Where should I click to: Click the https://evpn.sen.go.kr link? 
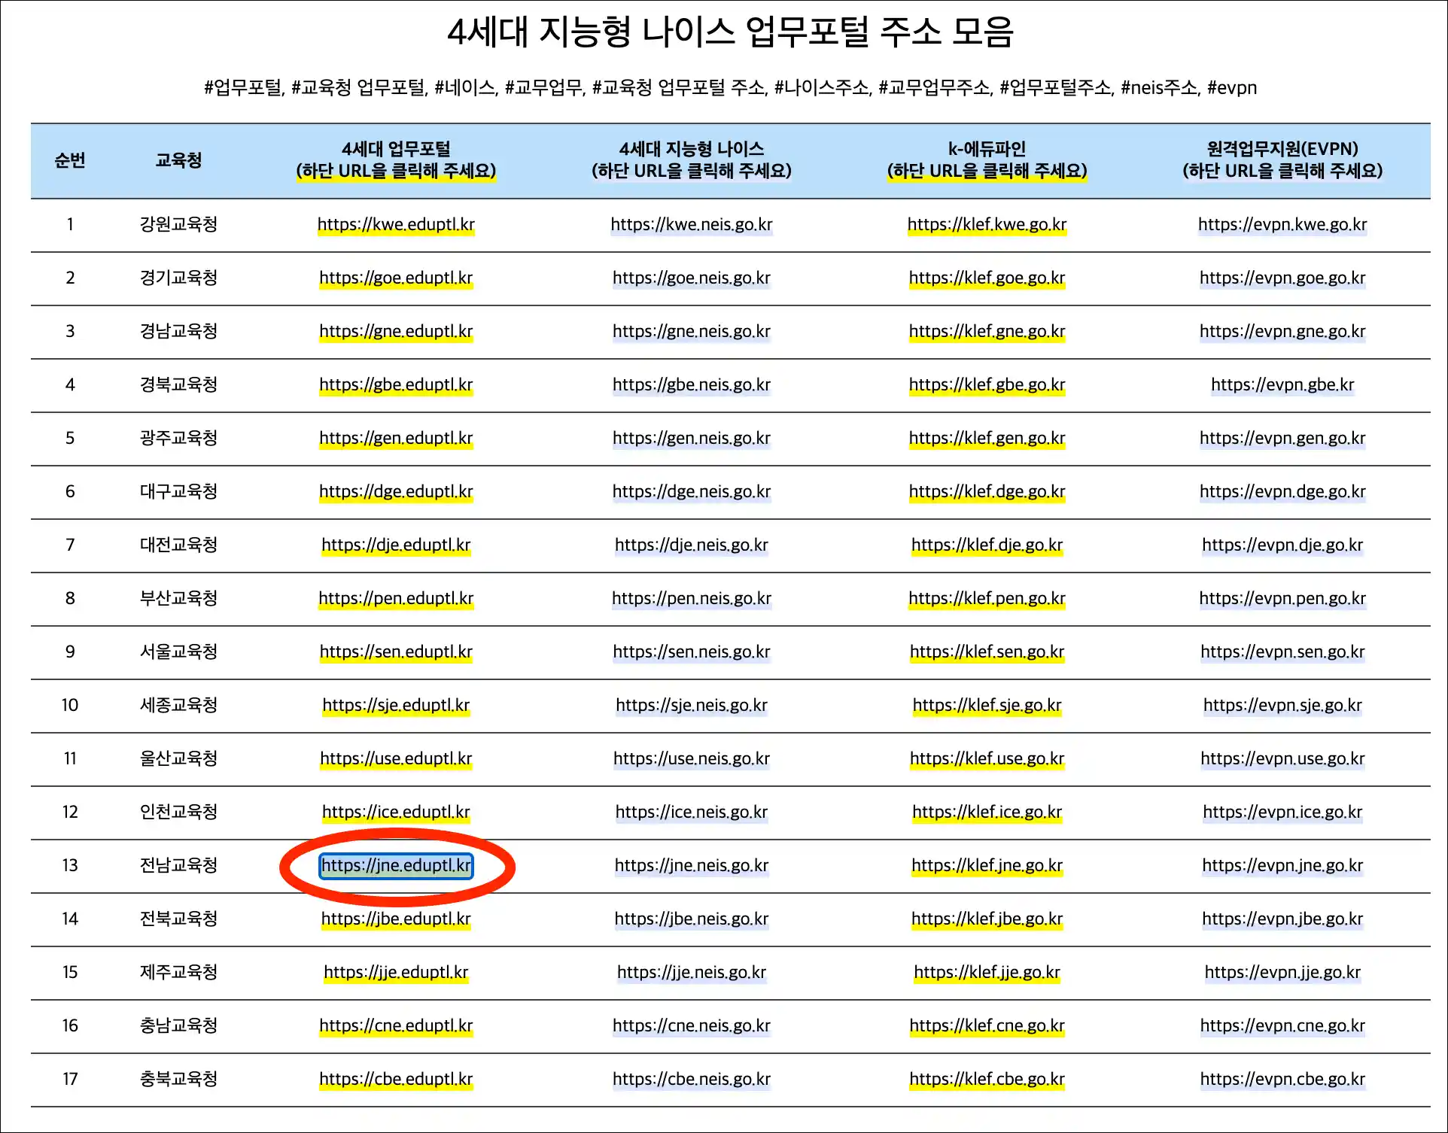1282,652
